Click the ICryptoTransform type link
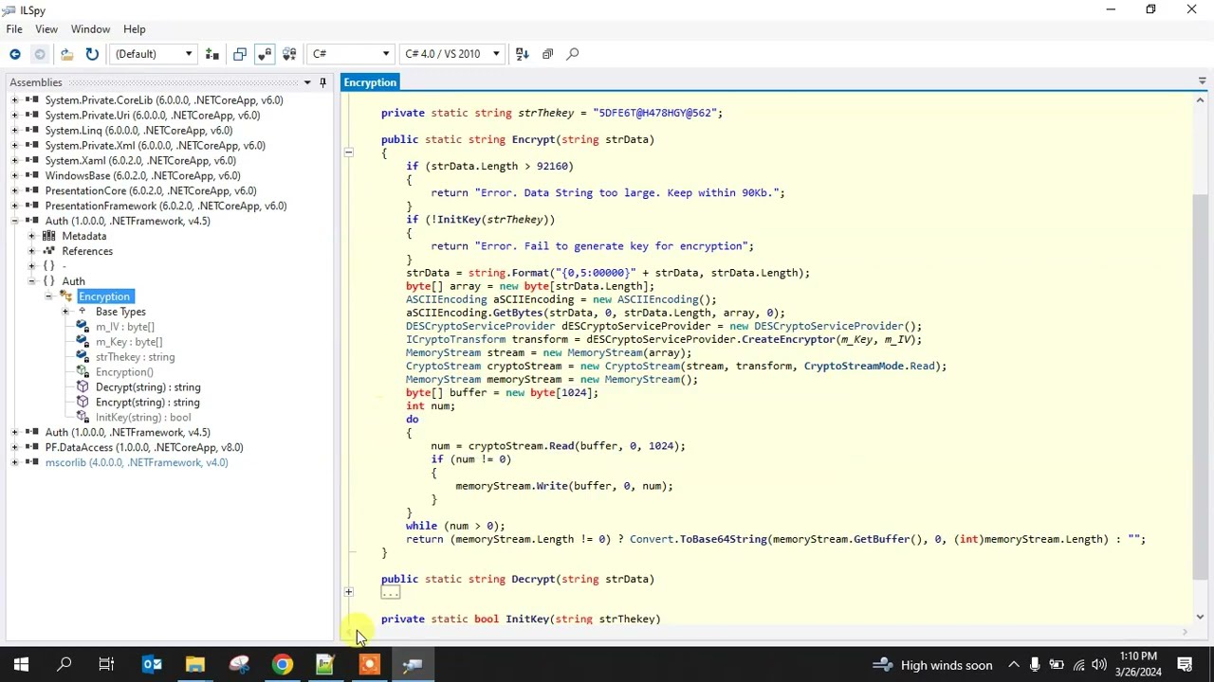This screenshot has width=1214, height=682. click(455, 339)
